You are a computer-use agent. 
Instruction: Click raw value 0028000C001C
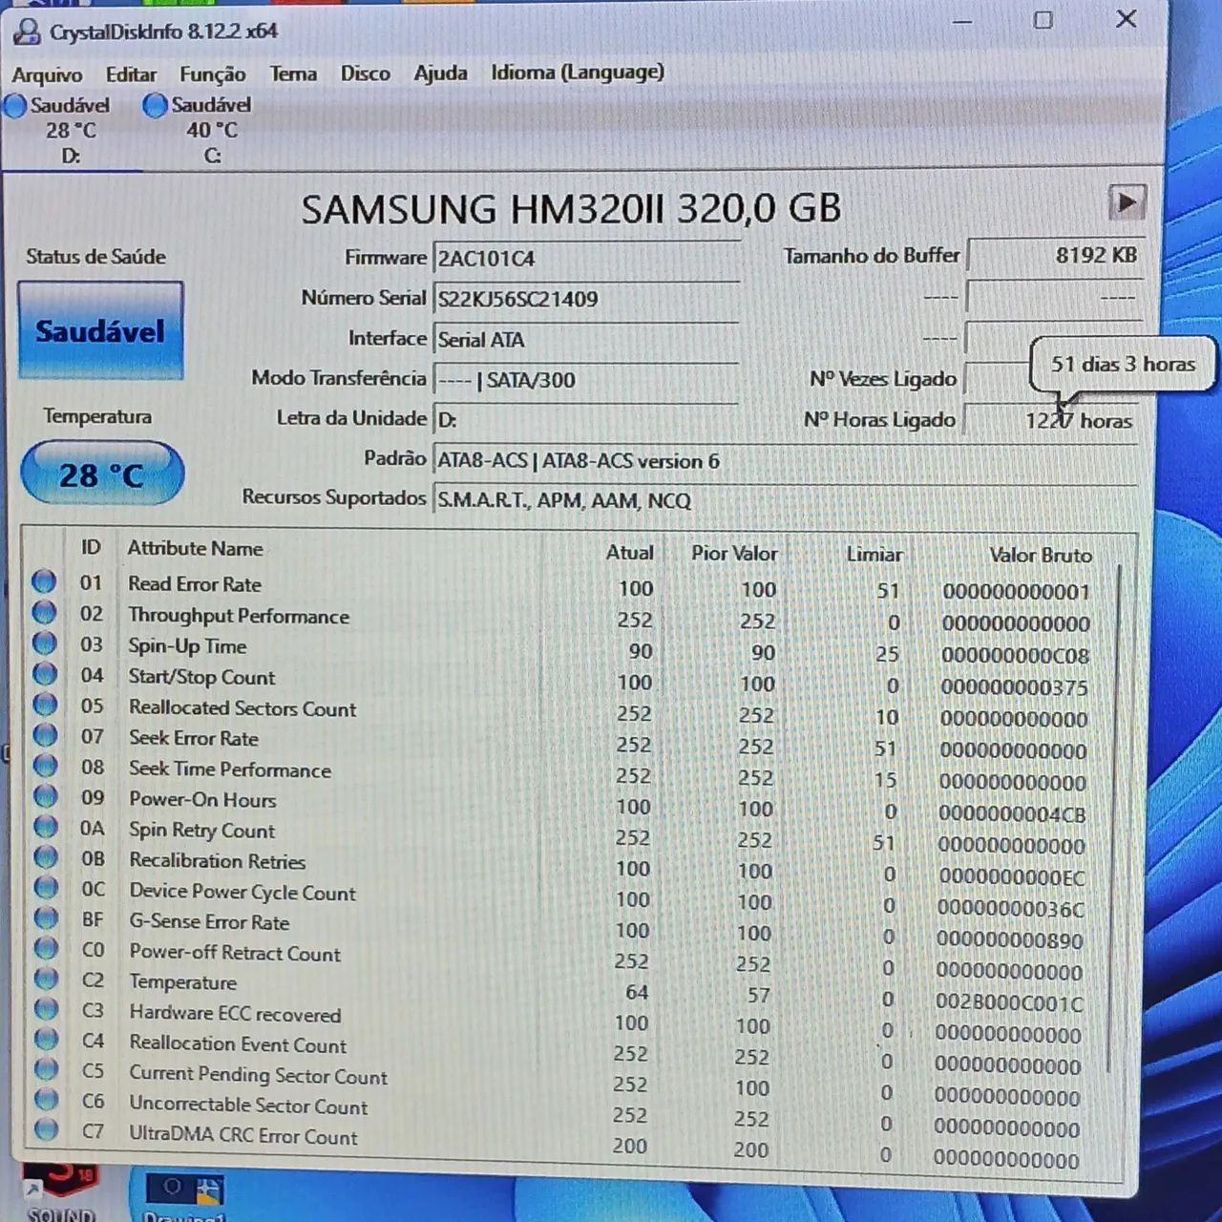(1009, 1002)
